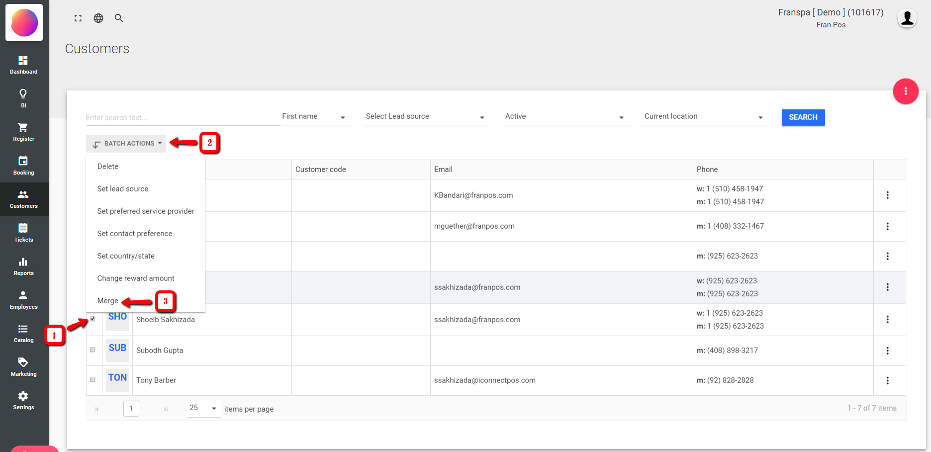Click the magnifier search icon in header
This screenshot has width=931, height=452.
click(x=119, y=18)
